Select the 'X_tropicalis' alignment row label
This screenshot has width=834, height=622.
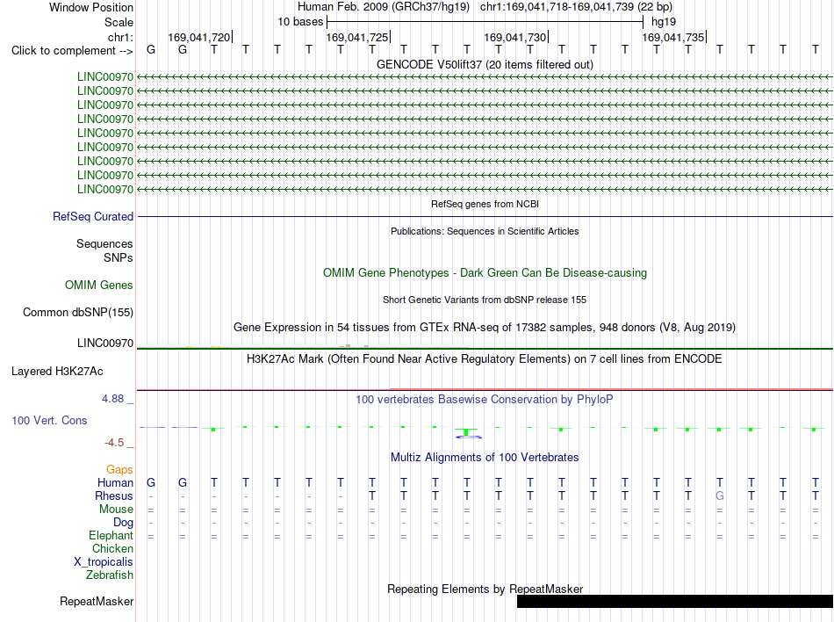104,562
